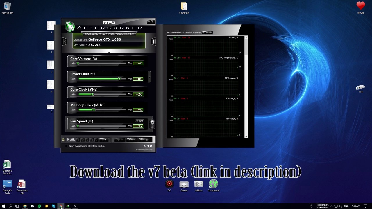
Task: Show hidden system tray icons
Action: [331, 206]
